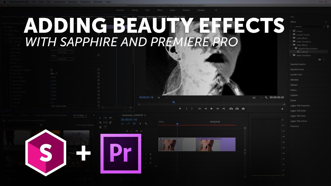Image resolution: width=331 pixels, height=186 pixels.
Task: Toggle insert sequences as nests button
Action: (x=123, y=124)
